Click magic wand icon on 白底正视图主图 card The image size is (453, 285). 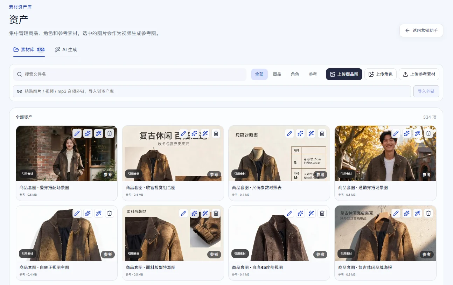(x=99, y=213)
